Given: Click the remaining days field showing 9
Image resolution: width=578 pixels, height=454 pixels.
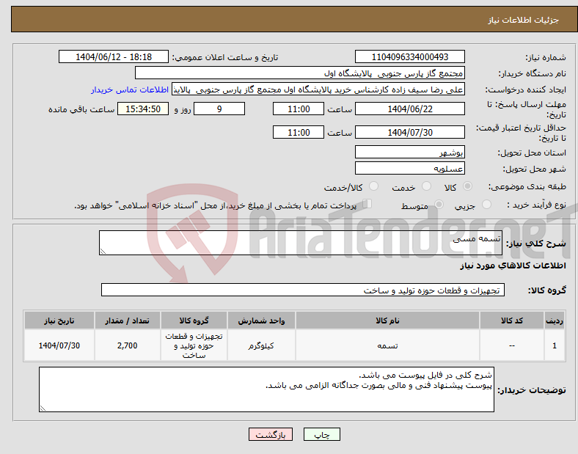Looking at the screenshot, I should pyautogui.click(x=219, y=109).
